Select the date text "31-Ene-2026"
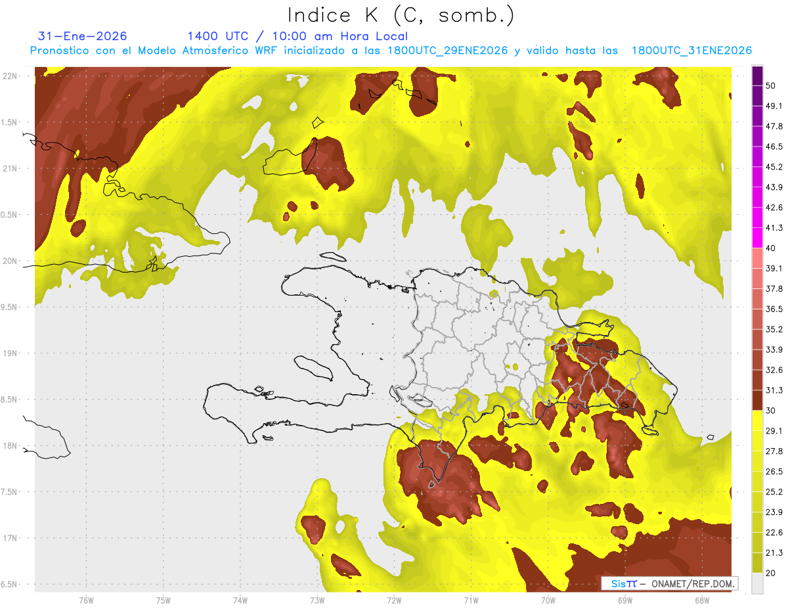The width and height of the screenshot is (788, 609). [83, 36]
